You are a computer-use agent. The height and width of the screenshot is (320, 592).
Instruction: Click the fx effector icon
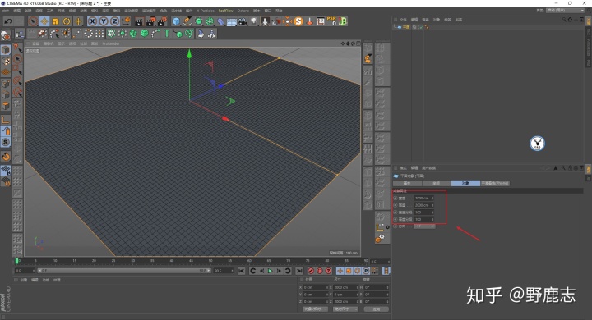212,34
